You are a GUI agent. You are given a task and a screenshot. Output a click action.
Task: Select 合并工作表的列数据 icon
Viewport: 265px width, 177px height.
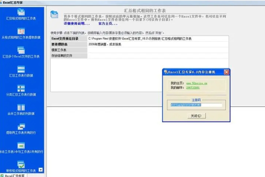pyautogui.click(x=21, y=107)
